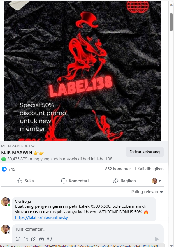This screenshot has width=174, height=247.
Task: Open the kilat.io/alexisinthesky link
Action: 41,217
